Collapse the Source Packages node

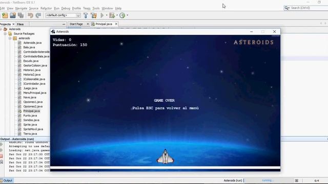5,34
